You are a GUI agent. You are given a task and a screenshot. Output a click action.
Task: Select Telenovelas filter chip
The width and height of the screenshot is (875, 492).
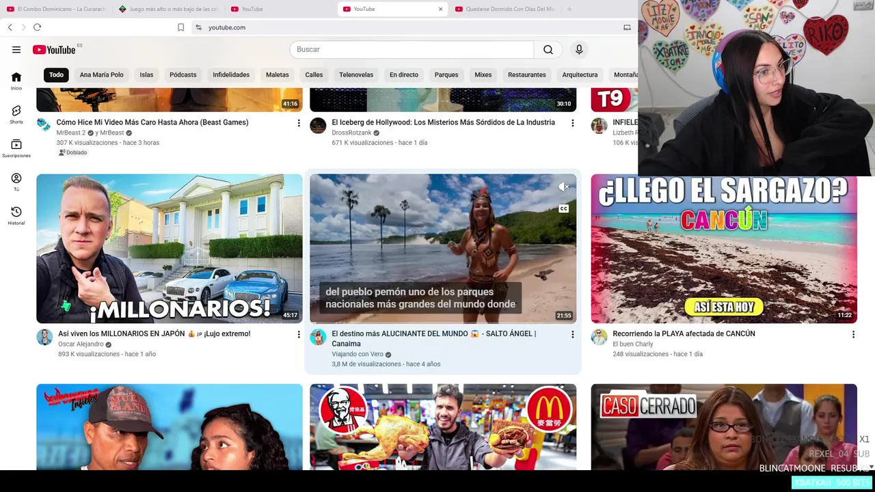coord(356,74)
